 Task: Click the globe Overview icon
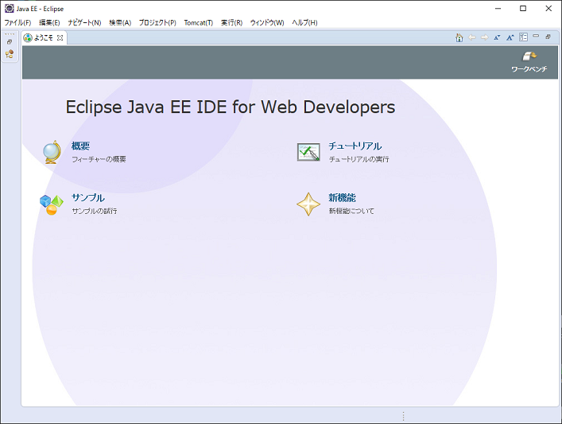point(52,152)
